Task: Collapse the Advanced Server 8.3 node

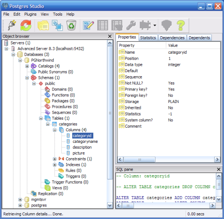Action: [x=6, y=49]
